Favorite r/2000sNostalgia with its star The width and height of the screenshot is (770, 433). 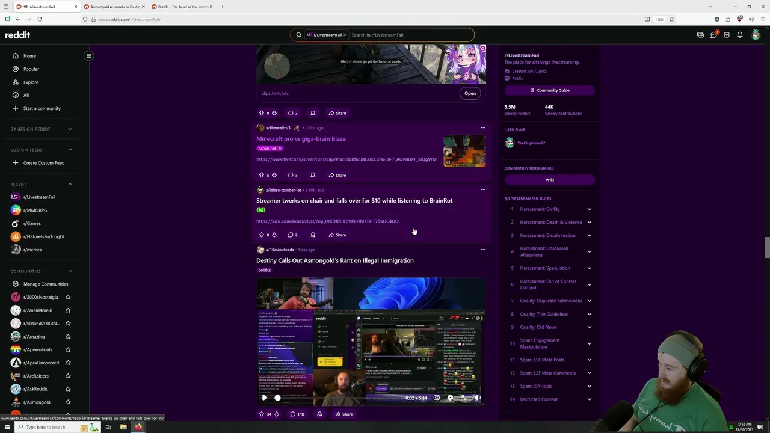(x=68, y=297)
